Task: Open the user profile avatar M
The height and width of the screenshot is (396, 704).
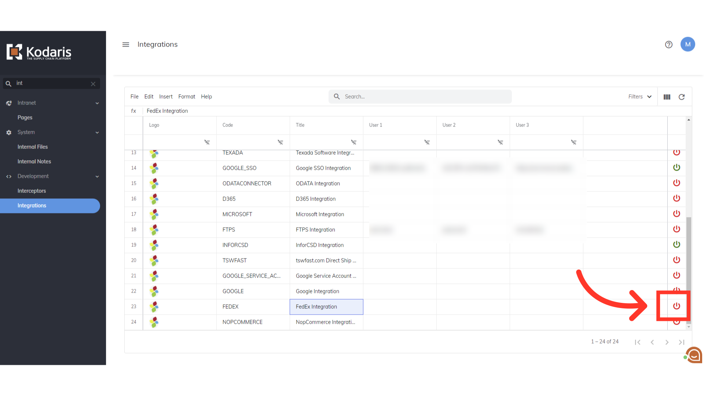Action: tap(687, 44)
